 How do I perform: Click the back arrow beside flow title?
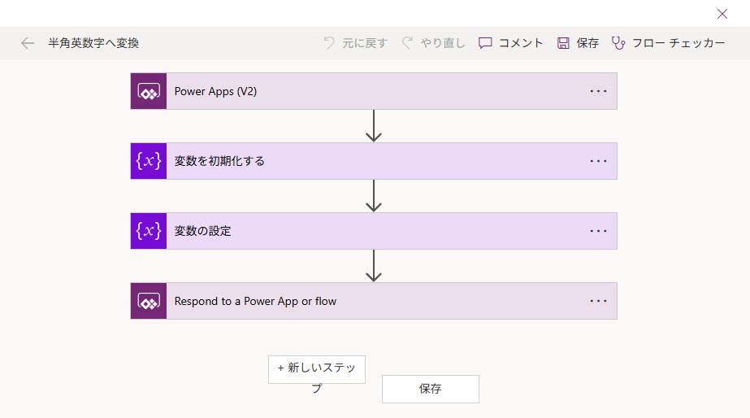point(28,43)
